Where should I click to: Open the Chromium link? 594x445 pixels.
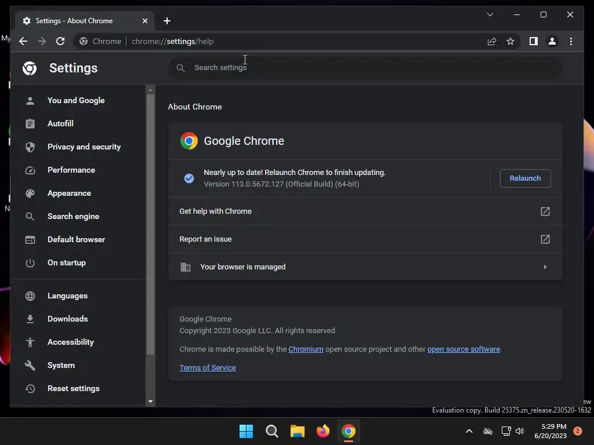pos(306,349)
